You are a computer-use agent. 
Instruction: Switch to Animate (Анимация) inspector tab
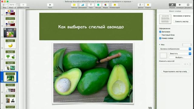[x=180, y=5]
